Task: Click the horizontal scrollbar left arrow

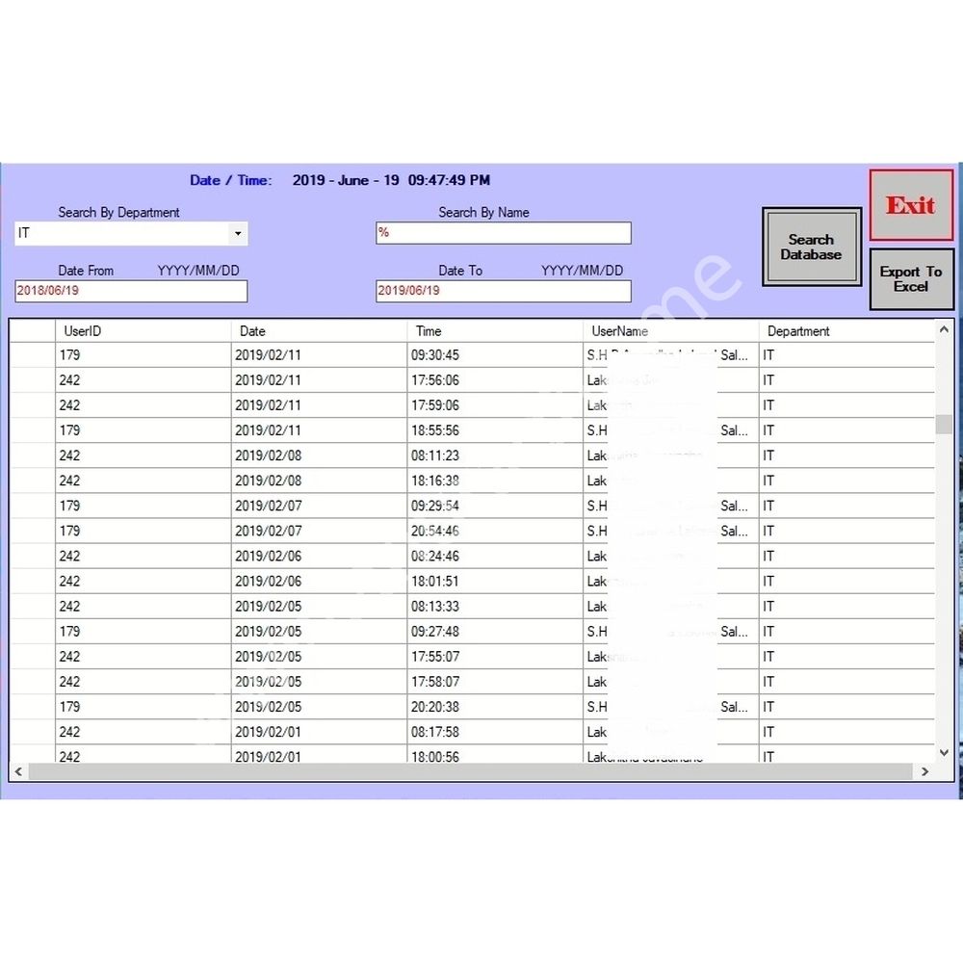Action: tap(18, 771)
